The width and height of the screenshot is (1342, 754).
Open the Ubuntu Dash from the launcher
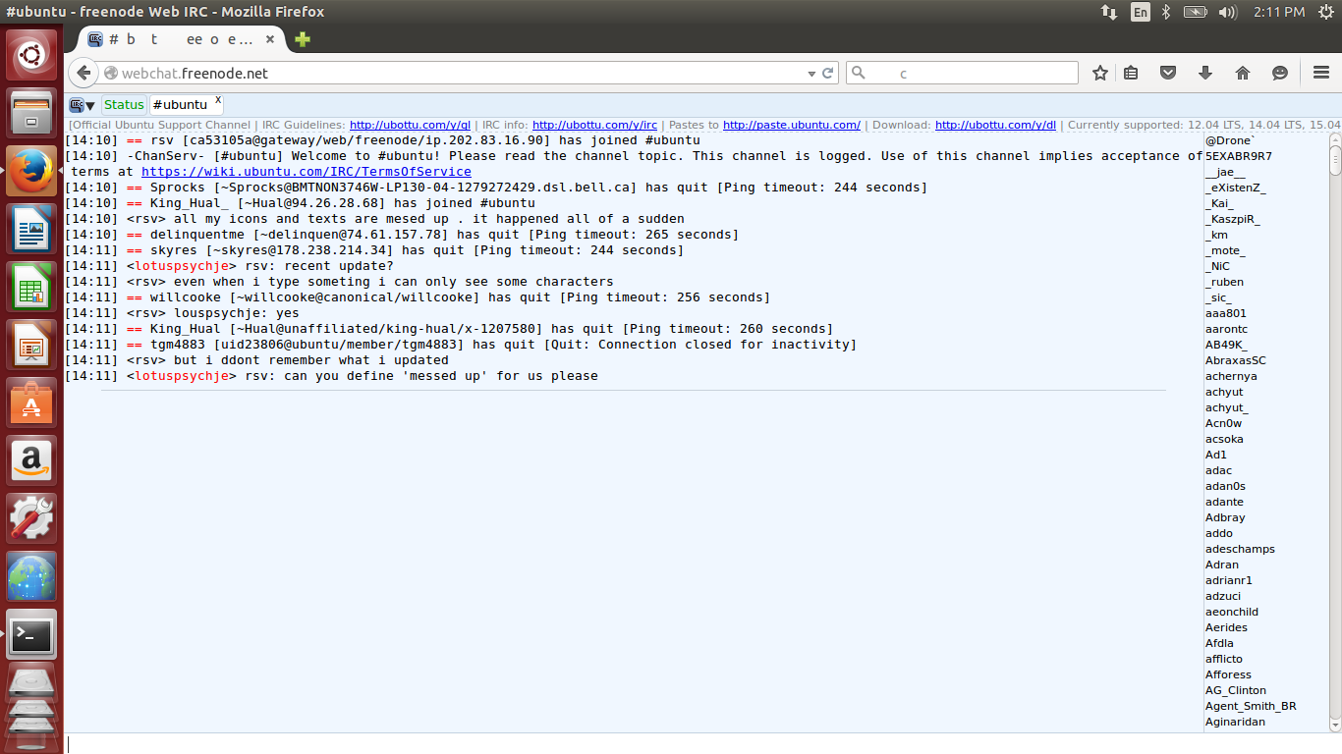[32, 54]
